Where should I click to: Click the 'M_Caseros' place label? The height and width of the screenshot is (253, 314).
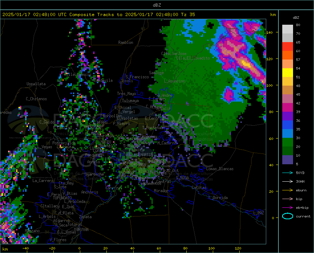(167, 143)
